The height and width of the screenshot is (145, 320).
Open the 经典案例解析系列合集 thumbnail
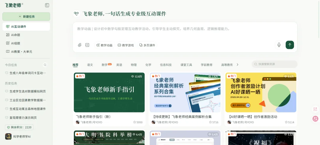pos(185,93)
